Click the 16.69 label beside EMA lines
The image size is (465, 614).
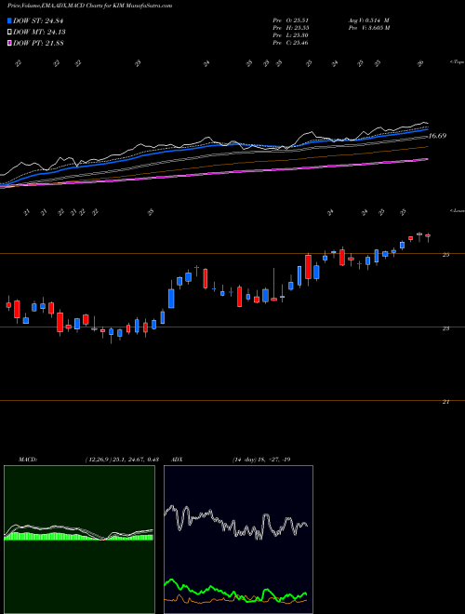click(437, 136)
